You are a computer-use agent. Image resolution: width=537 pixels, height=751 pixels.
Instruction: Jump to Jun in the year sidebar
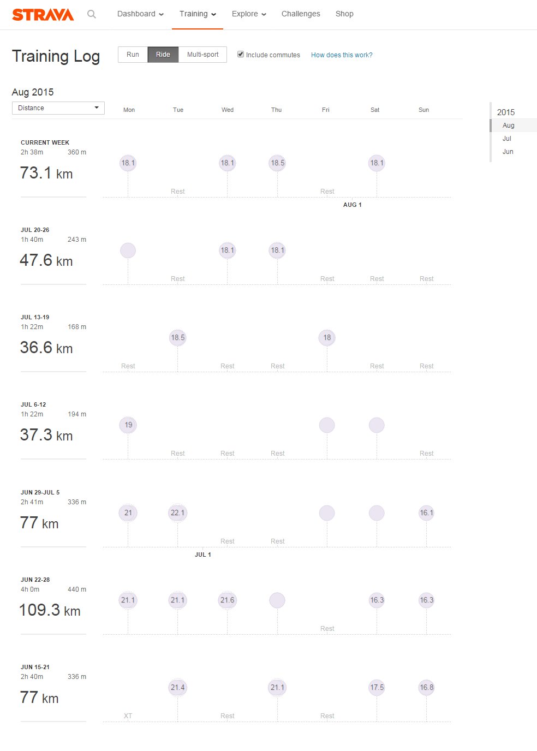click(508, 151)
